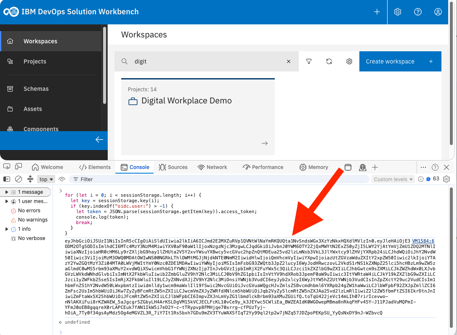Screen dimensions: 457x335
Task: Open the workspace filter icon
Action: point(308,61)
